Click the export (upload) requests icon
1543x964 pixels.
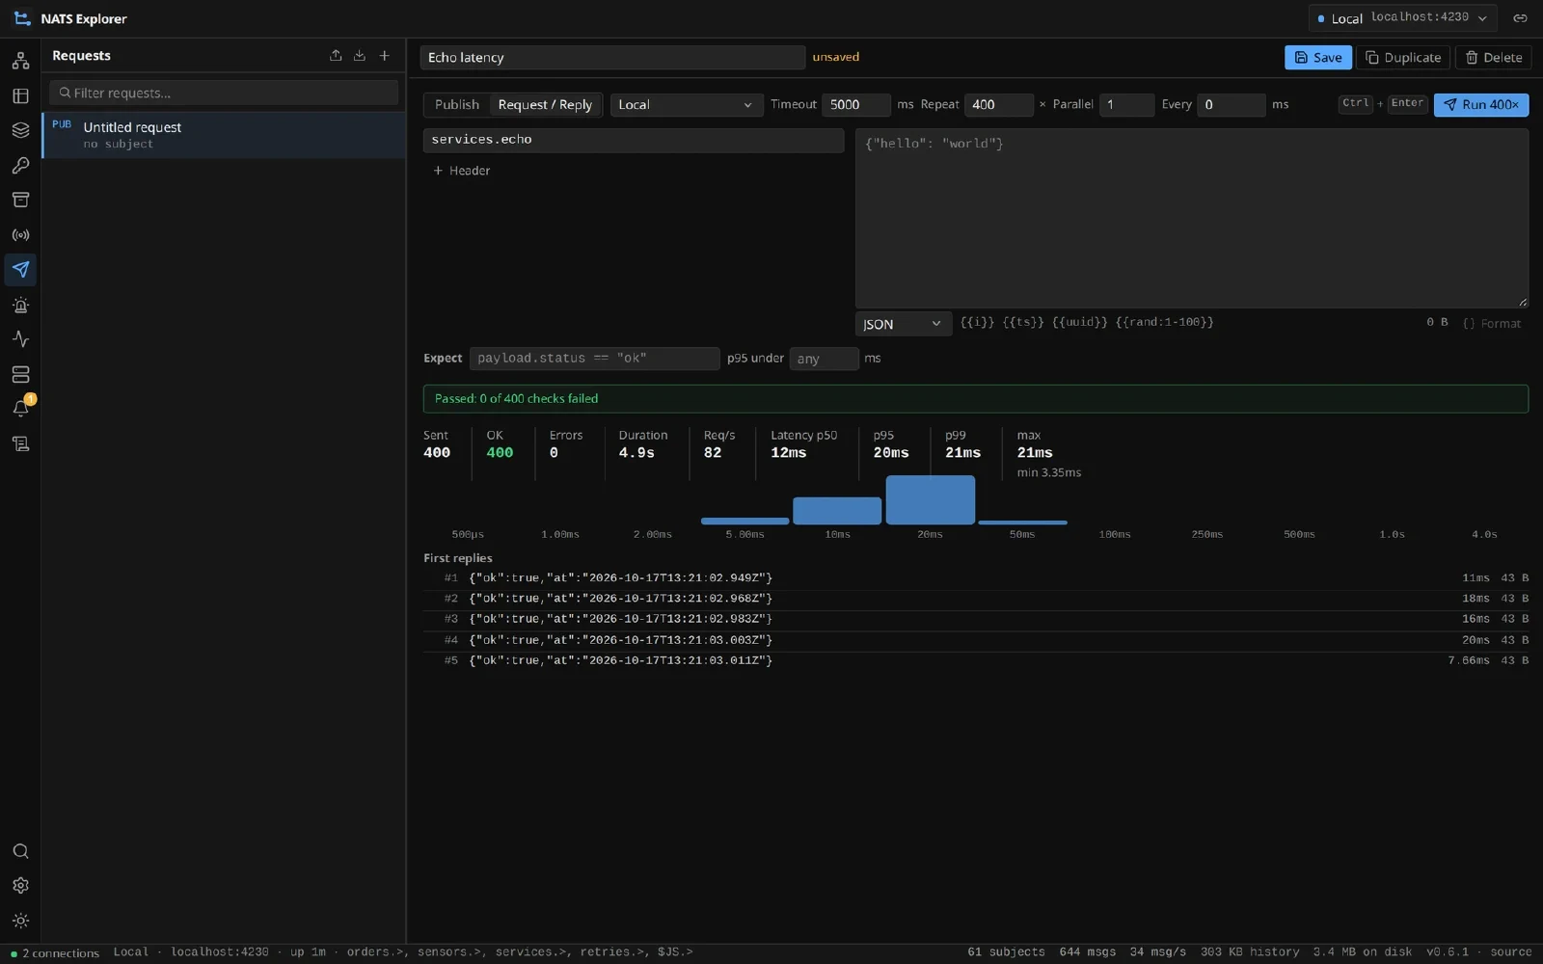pyautogui.click(x=336, y=56)
